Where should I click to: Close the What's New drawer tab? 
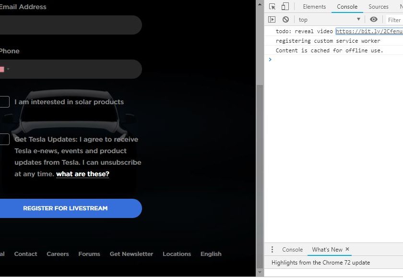pos(347,249)
